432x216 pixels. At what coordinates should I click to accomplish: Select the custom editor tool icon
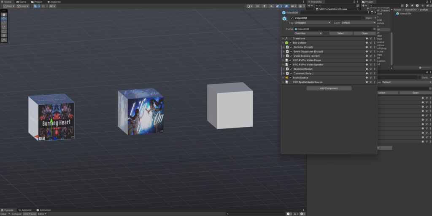[4, 40]
